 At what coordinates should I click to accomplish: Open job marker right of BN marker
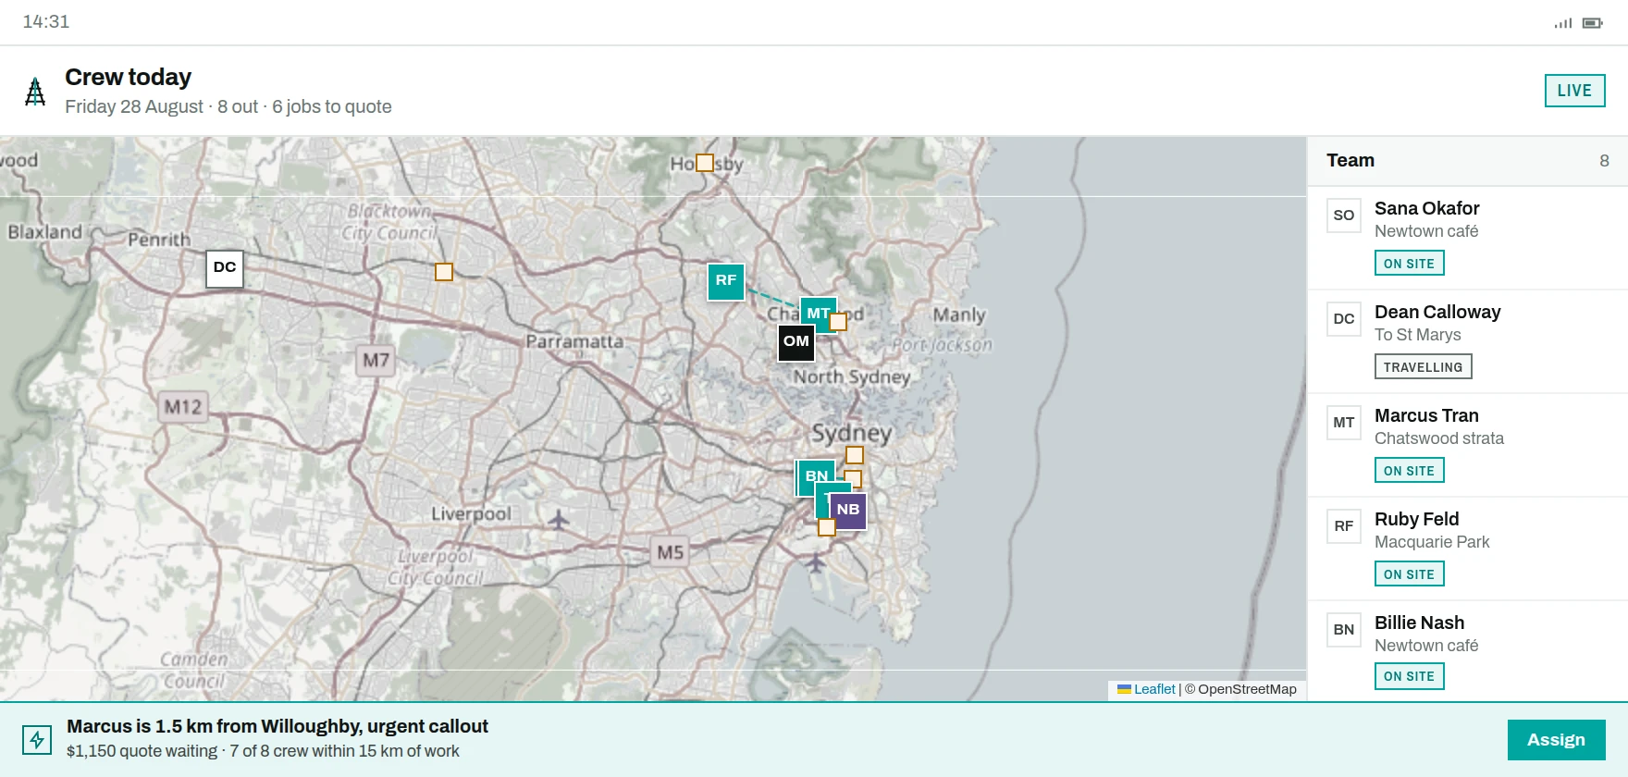point(853,479)
